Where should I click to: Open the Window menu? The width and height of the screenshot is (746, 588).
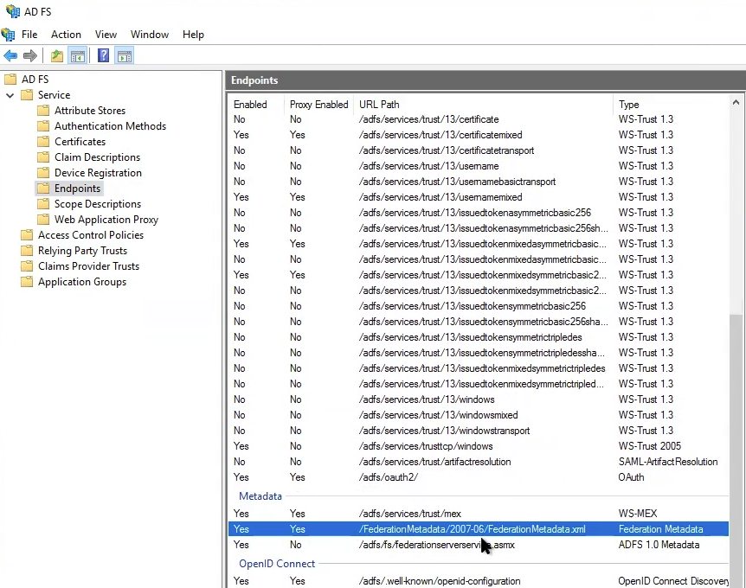coord(150,35)
